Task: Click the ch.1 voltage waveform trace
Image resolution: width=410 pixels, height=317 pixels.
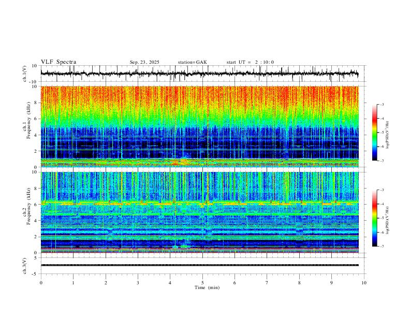Action: [199, 74]
